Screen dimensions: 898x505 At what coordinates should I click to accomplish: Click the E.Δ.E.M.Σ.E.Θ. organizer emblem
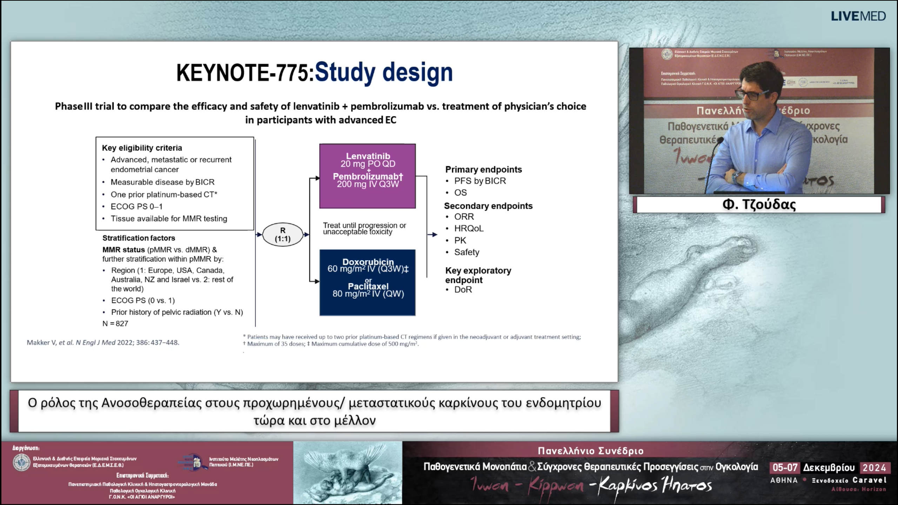[22, 462]
